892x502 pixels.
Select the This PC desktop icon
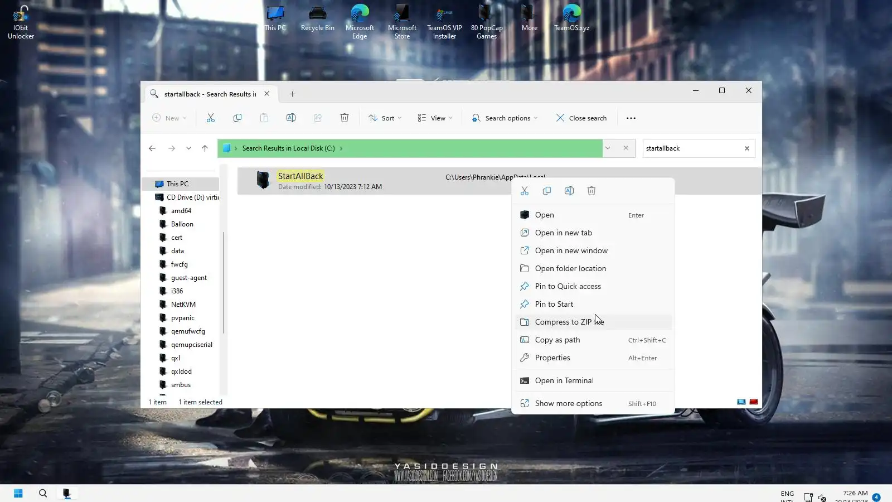pyautogui.click(x=275, y=18)
